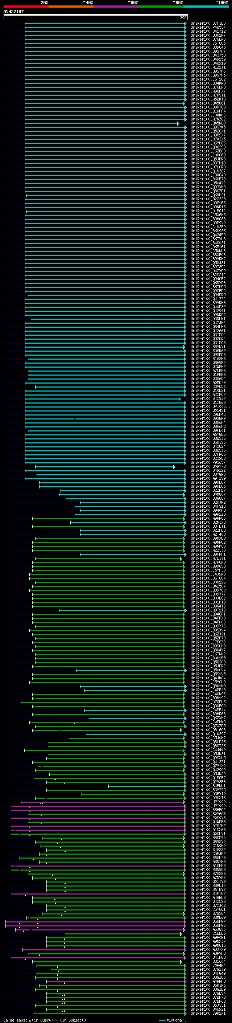Open UniRef100_C1N0H0 entry

(208, 846)
